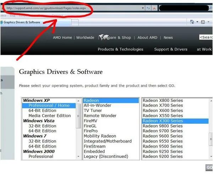Select Radeon product family
The image size is (213, 174).
click(111, 100)
